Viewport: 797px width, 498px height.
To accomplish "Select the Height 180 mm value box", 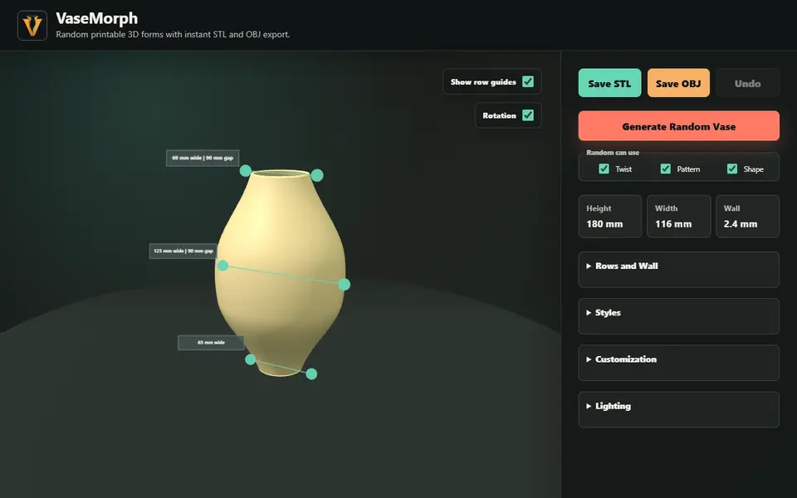I will click(610, 217).
